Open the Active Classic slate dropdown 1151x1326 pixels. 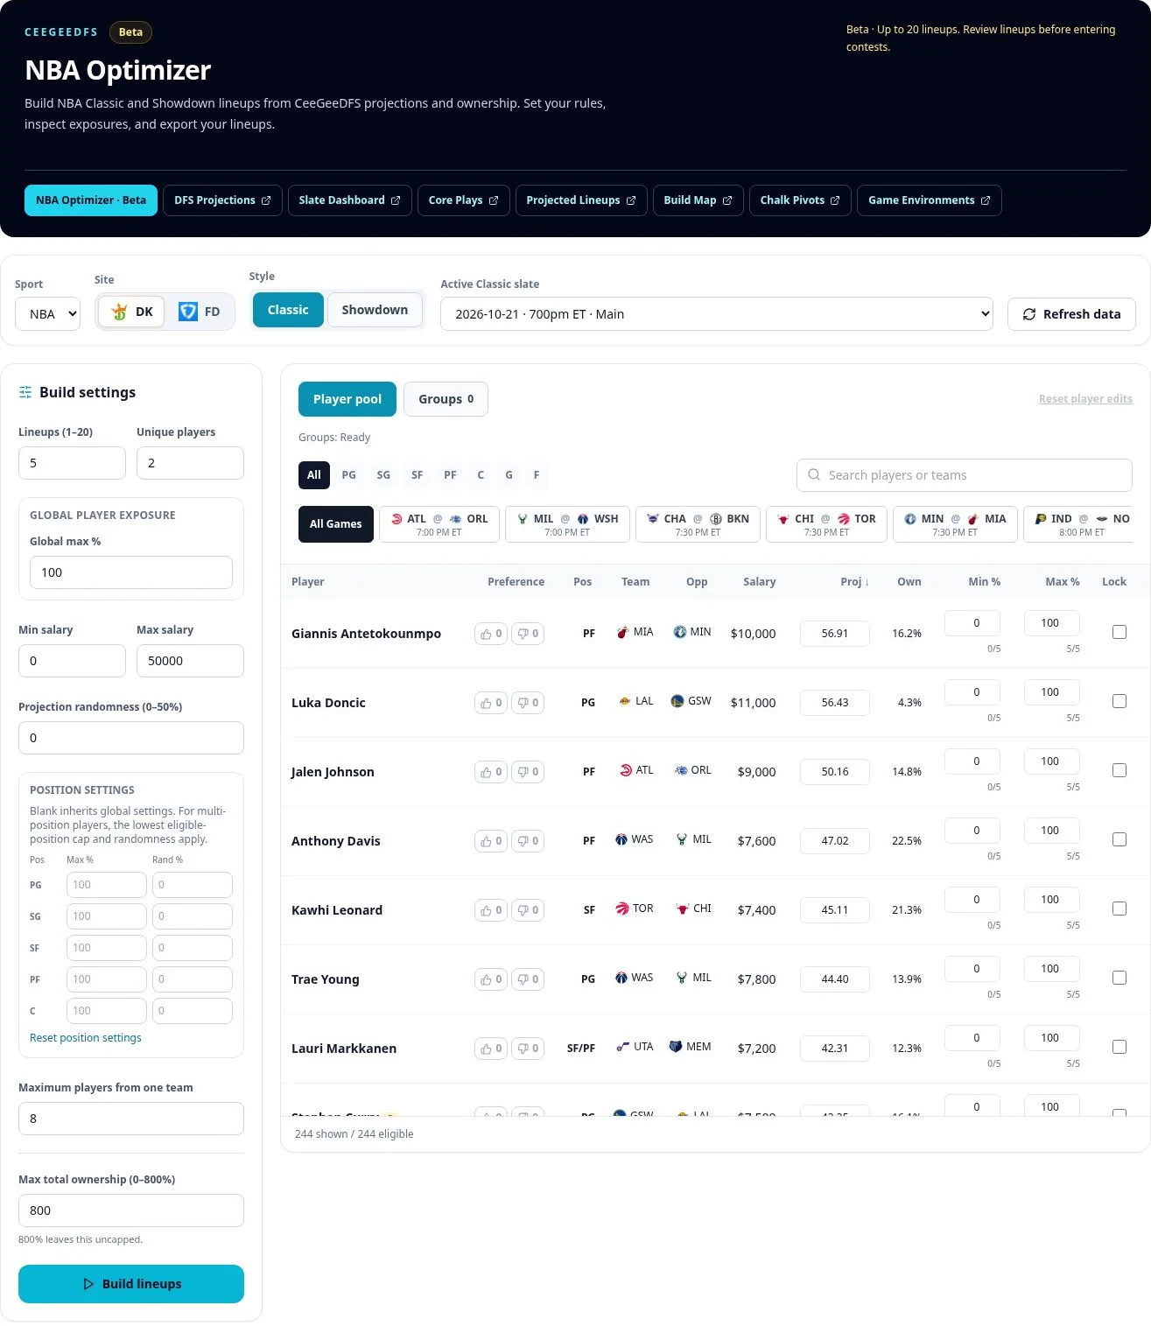[x=716, y=314]
